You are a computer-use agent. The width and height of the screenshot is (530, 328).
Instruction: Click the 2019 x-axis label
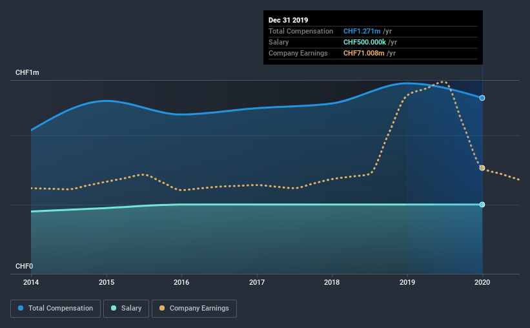pyautogui.click(x=407, y=282)
